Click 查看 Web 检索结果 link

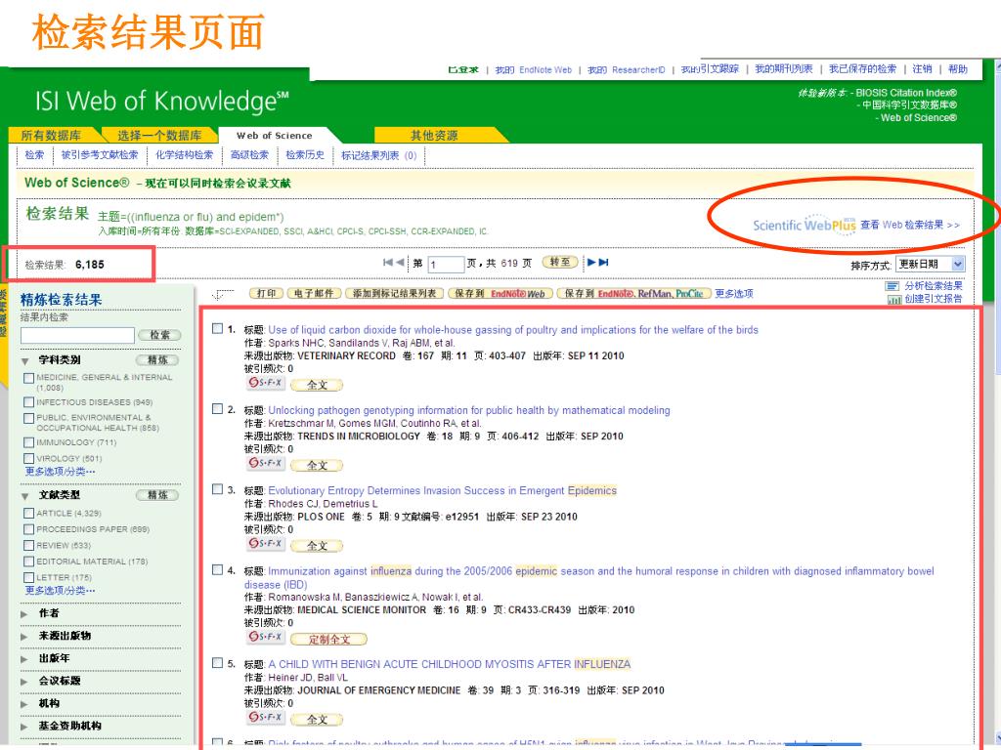(x=910, y=225)
